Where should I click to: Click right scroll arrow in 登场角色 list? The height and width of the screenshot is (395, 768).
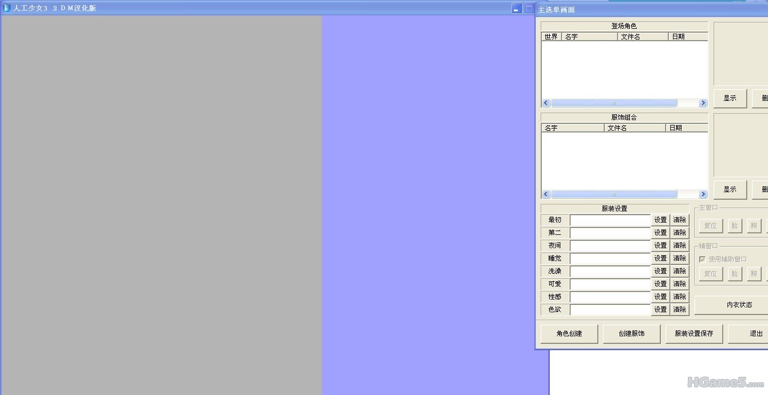(703, 103)
